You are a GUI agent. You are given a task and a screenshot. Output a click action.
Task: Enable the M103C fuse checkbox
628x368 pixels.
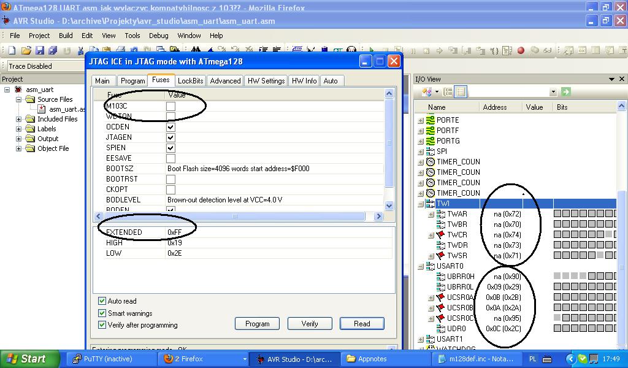170,106
